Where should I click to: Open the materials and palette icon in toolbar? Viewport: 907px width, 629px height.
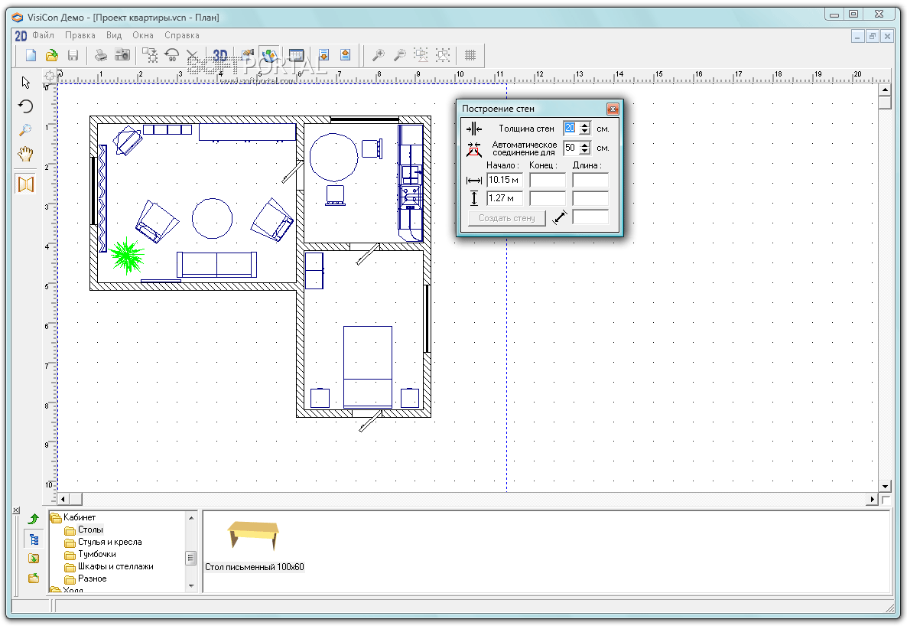pos(248,55)
